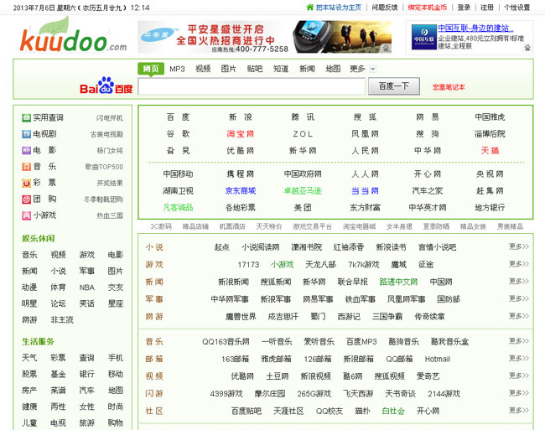Click the pink icon beside 小游戏
This screenshot has width=545, height=430.
click(27, 215)
